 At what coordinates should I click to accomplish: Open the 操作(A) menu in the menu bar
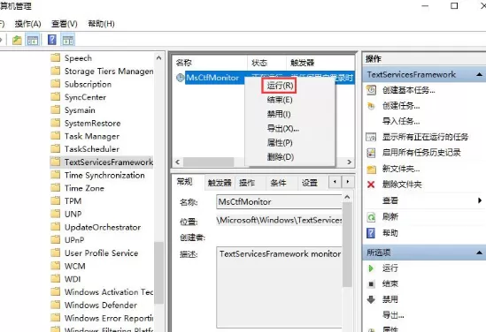[x=28, y=24]
